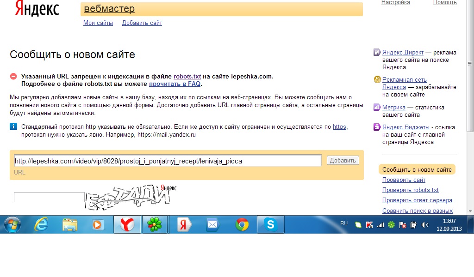
Task: Open clock showing 13:07 12.09.2013
Action: tap(449, 225)
